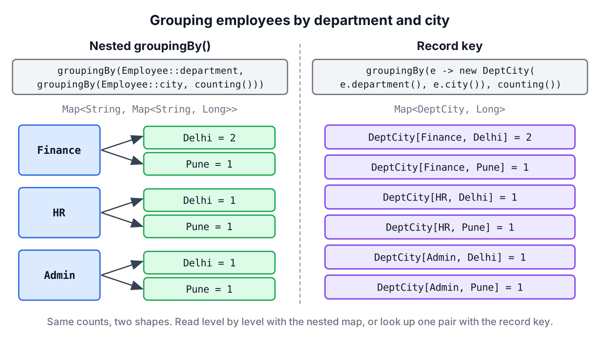Select the 'Map<DeptCity, Long>' type label
Screen dimensions: 600x341
pos(450,109)
